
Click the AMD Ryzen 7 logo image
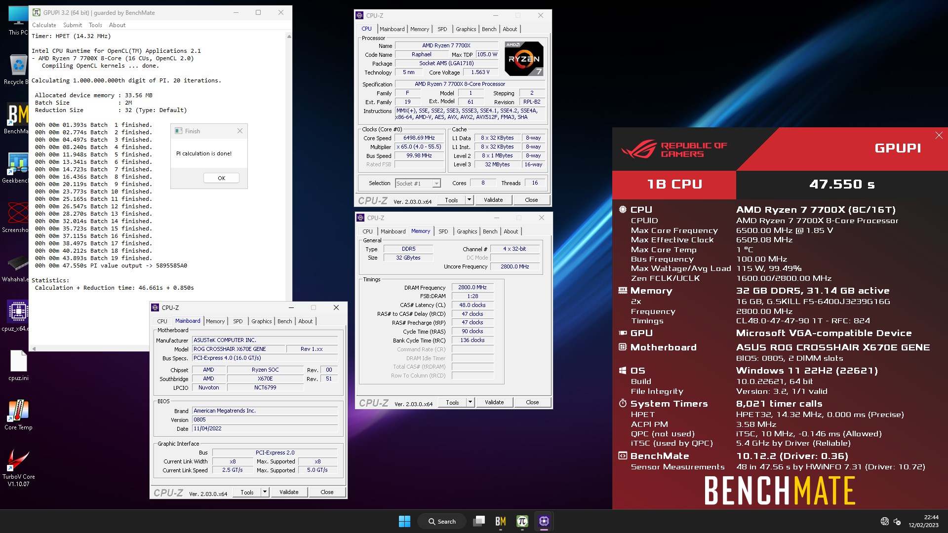coord(524,59)
